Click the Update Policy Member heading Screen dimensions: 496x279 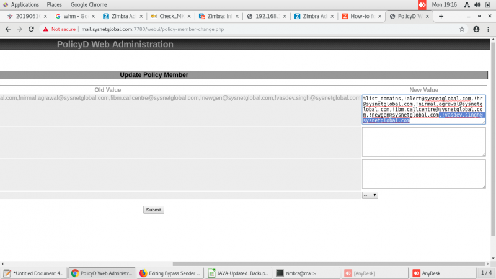point(154,75)
